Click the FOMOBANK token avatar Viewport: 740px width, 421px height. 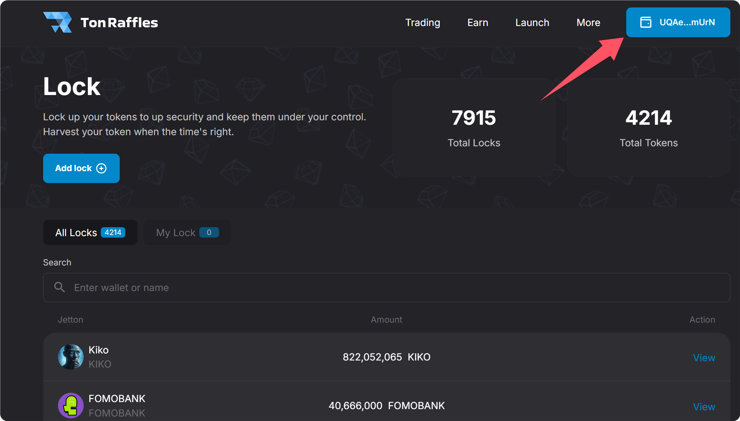tap(71, 405)
